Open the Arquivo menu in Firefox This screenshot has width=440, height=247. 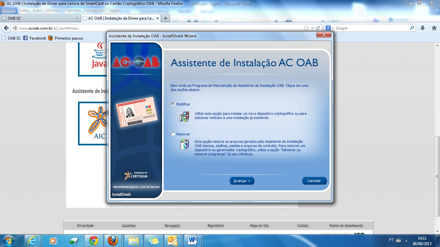pos(8,10)
